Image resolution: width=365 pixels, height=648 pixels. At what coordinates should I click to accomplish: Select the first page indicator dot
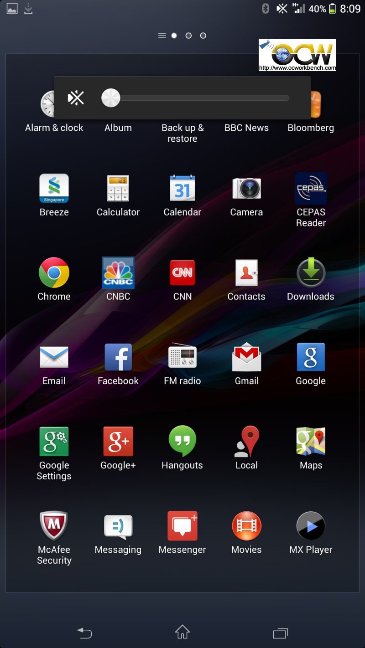(174, 36)
